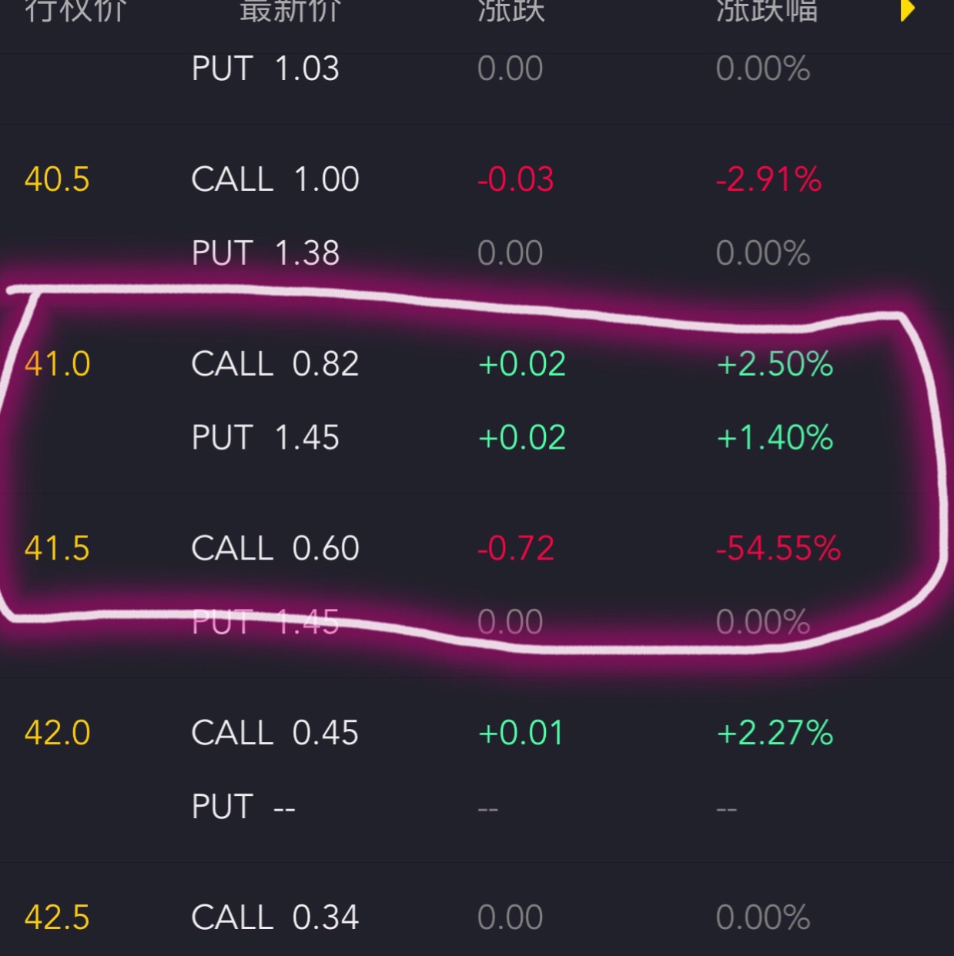This screenshot has height=956, width=954.
Task: Tap the PUT 1.03 row at the top
Action: click(x=477, y=69)
